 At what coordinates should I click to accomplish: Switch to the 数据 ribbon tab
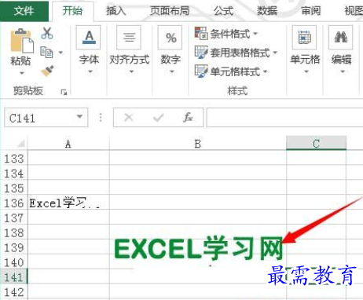[x=267, y=11]
